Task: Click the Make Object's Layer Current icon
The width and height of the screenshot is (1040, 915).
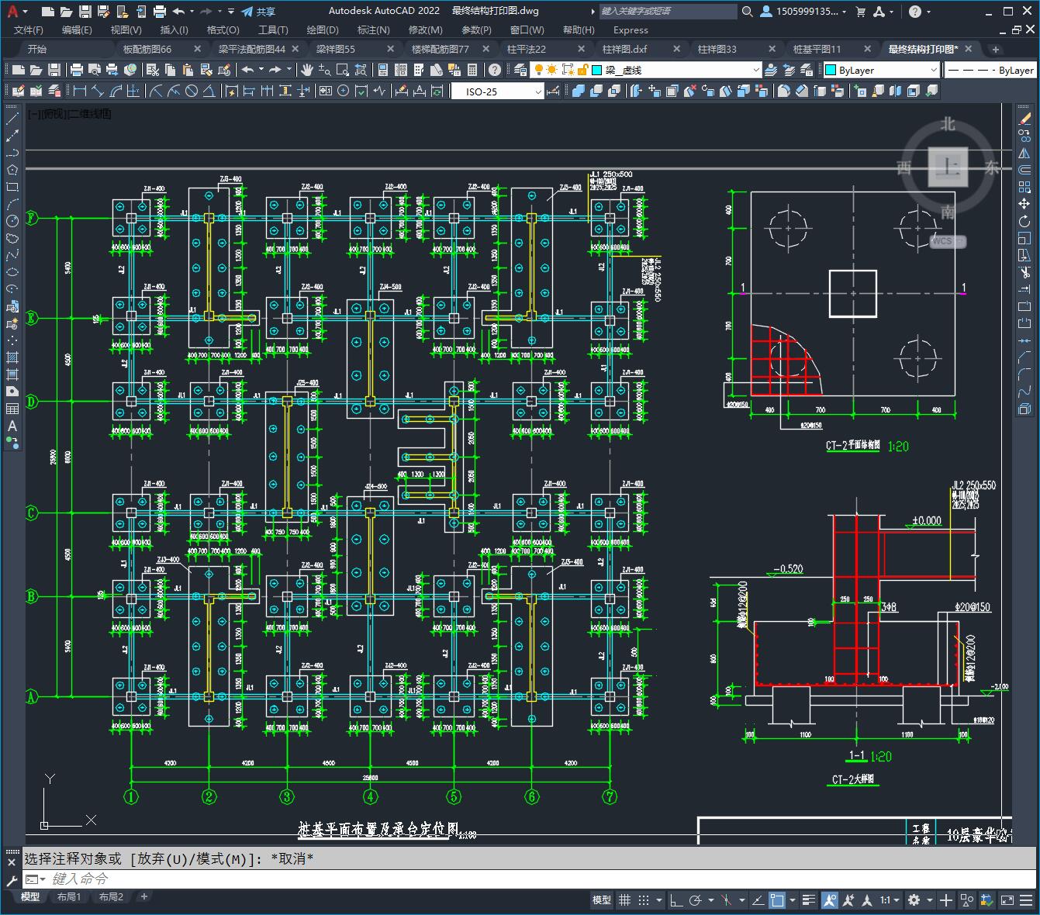Action: (x=770, y=70)
